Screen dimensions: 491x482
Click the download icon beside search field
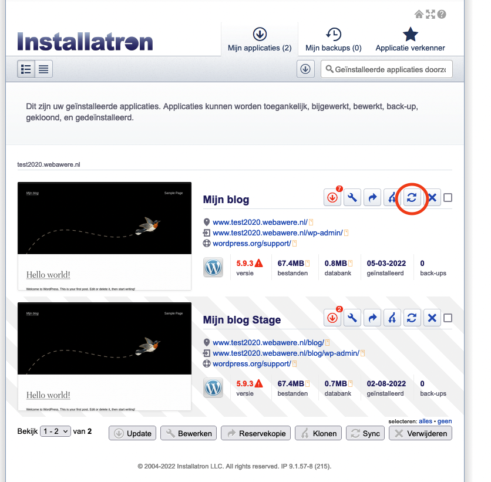coord(305,69)
